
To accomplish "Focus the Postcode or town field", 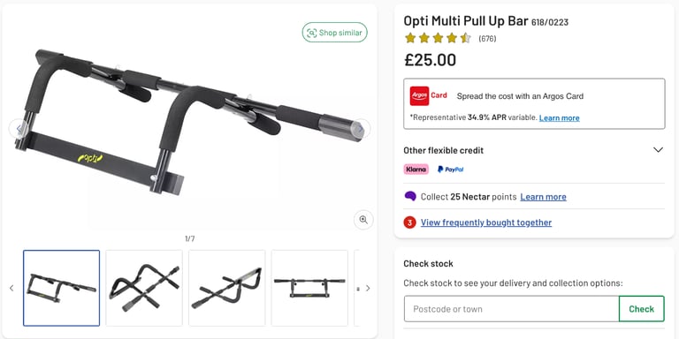I will coord(511,309).
